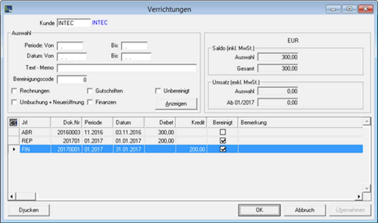
Task: Click the date 01.01.2017 cell
Action: (x=129, y=141)
